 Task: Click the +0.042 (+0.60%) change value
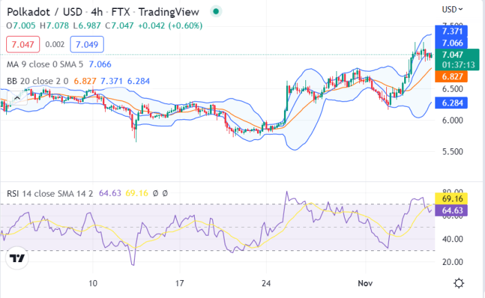coord(170,26)
